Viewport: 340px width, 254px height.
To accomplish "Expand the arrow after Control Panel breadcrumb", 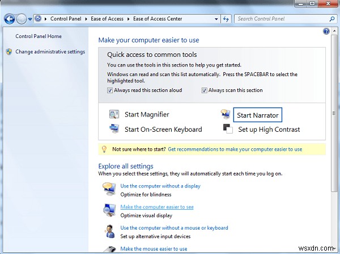I will tap(86, 19).
